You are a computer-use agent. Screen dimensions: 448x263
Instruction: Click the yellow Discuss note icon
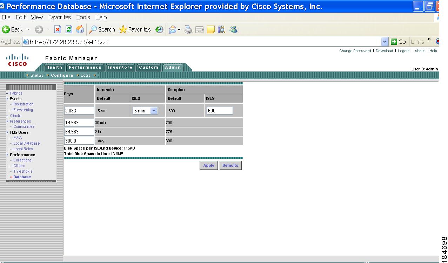point(210,30)
